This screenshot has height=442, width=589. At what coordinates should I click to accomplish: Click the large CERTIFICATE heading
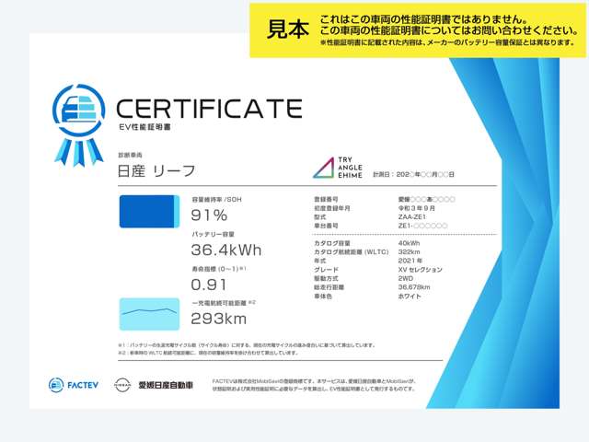tap(209, 109)
